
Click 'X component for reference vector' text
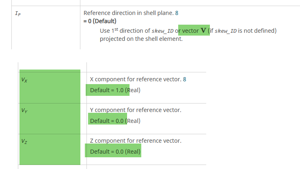tap(135, 79)
